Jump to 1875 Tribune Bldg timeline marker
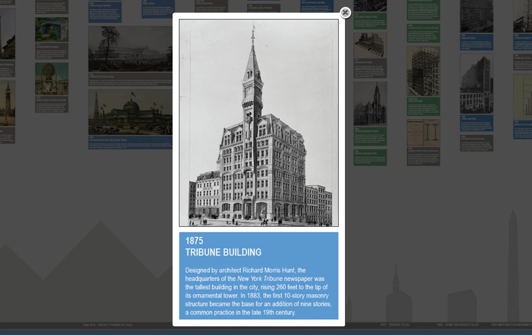 [x=394, y=325]
